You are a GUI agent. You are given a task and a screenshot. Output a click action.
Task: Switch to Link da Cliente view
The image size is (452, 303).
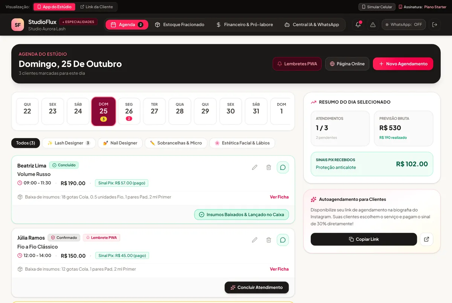pos(96,7)
